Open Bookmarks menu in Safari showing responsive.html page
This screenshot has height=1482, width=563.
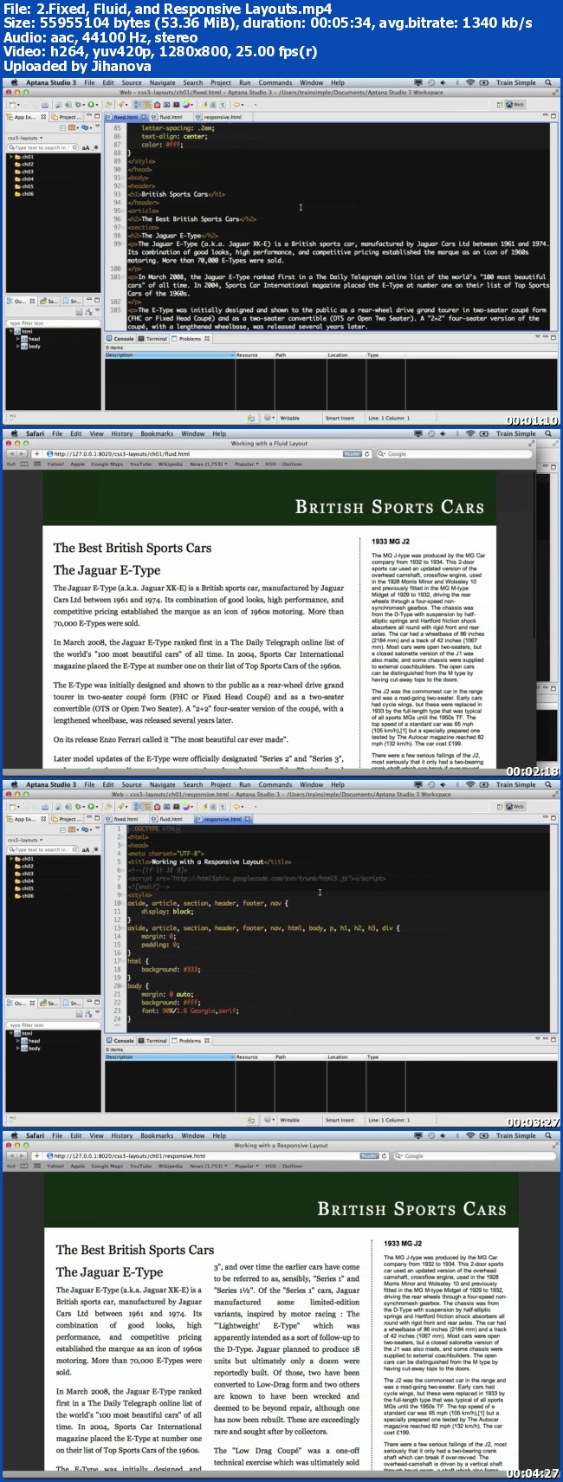[x=157, y=1136]
